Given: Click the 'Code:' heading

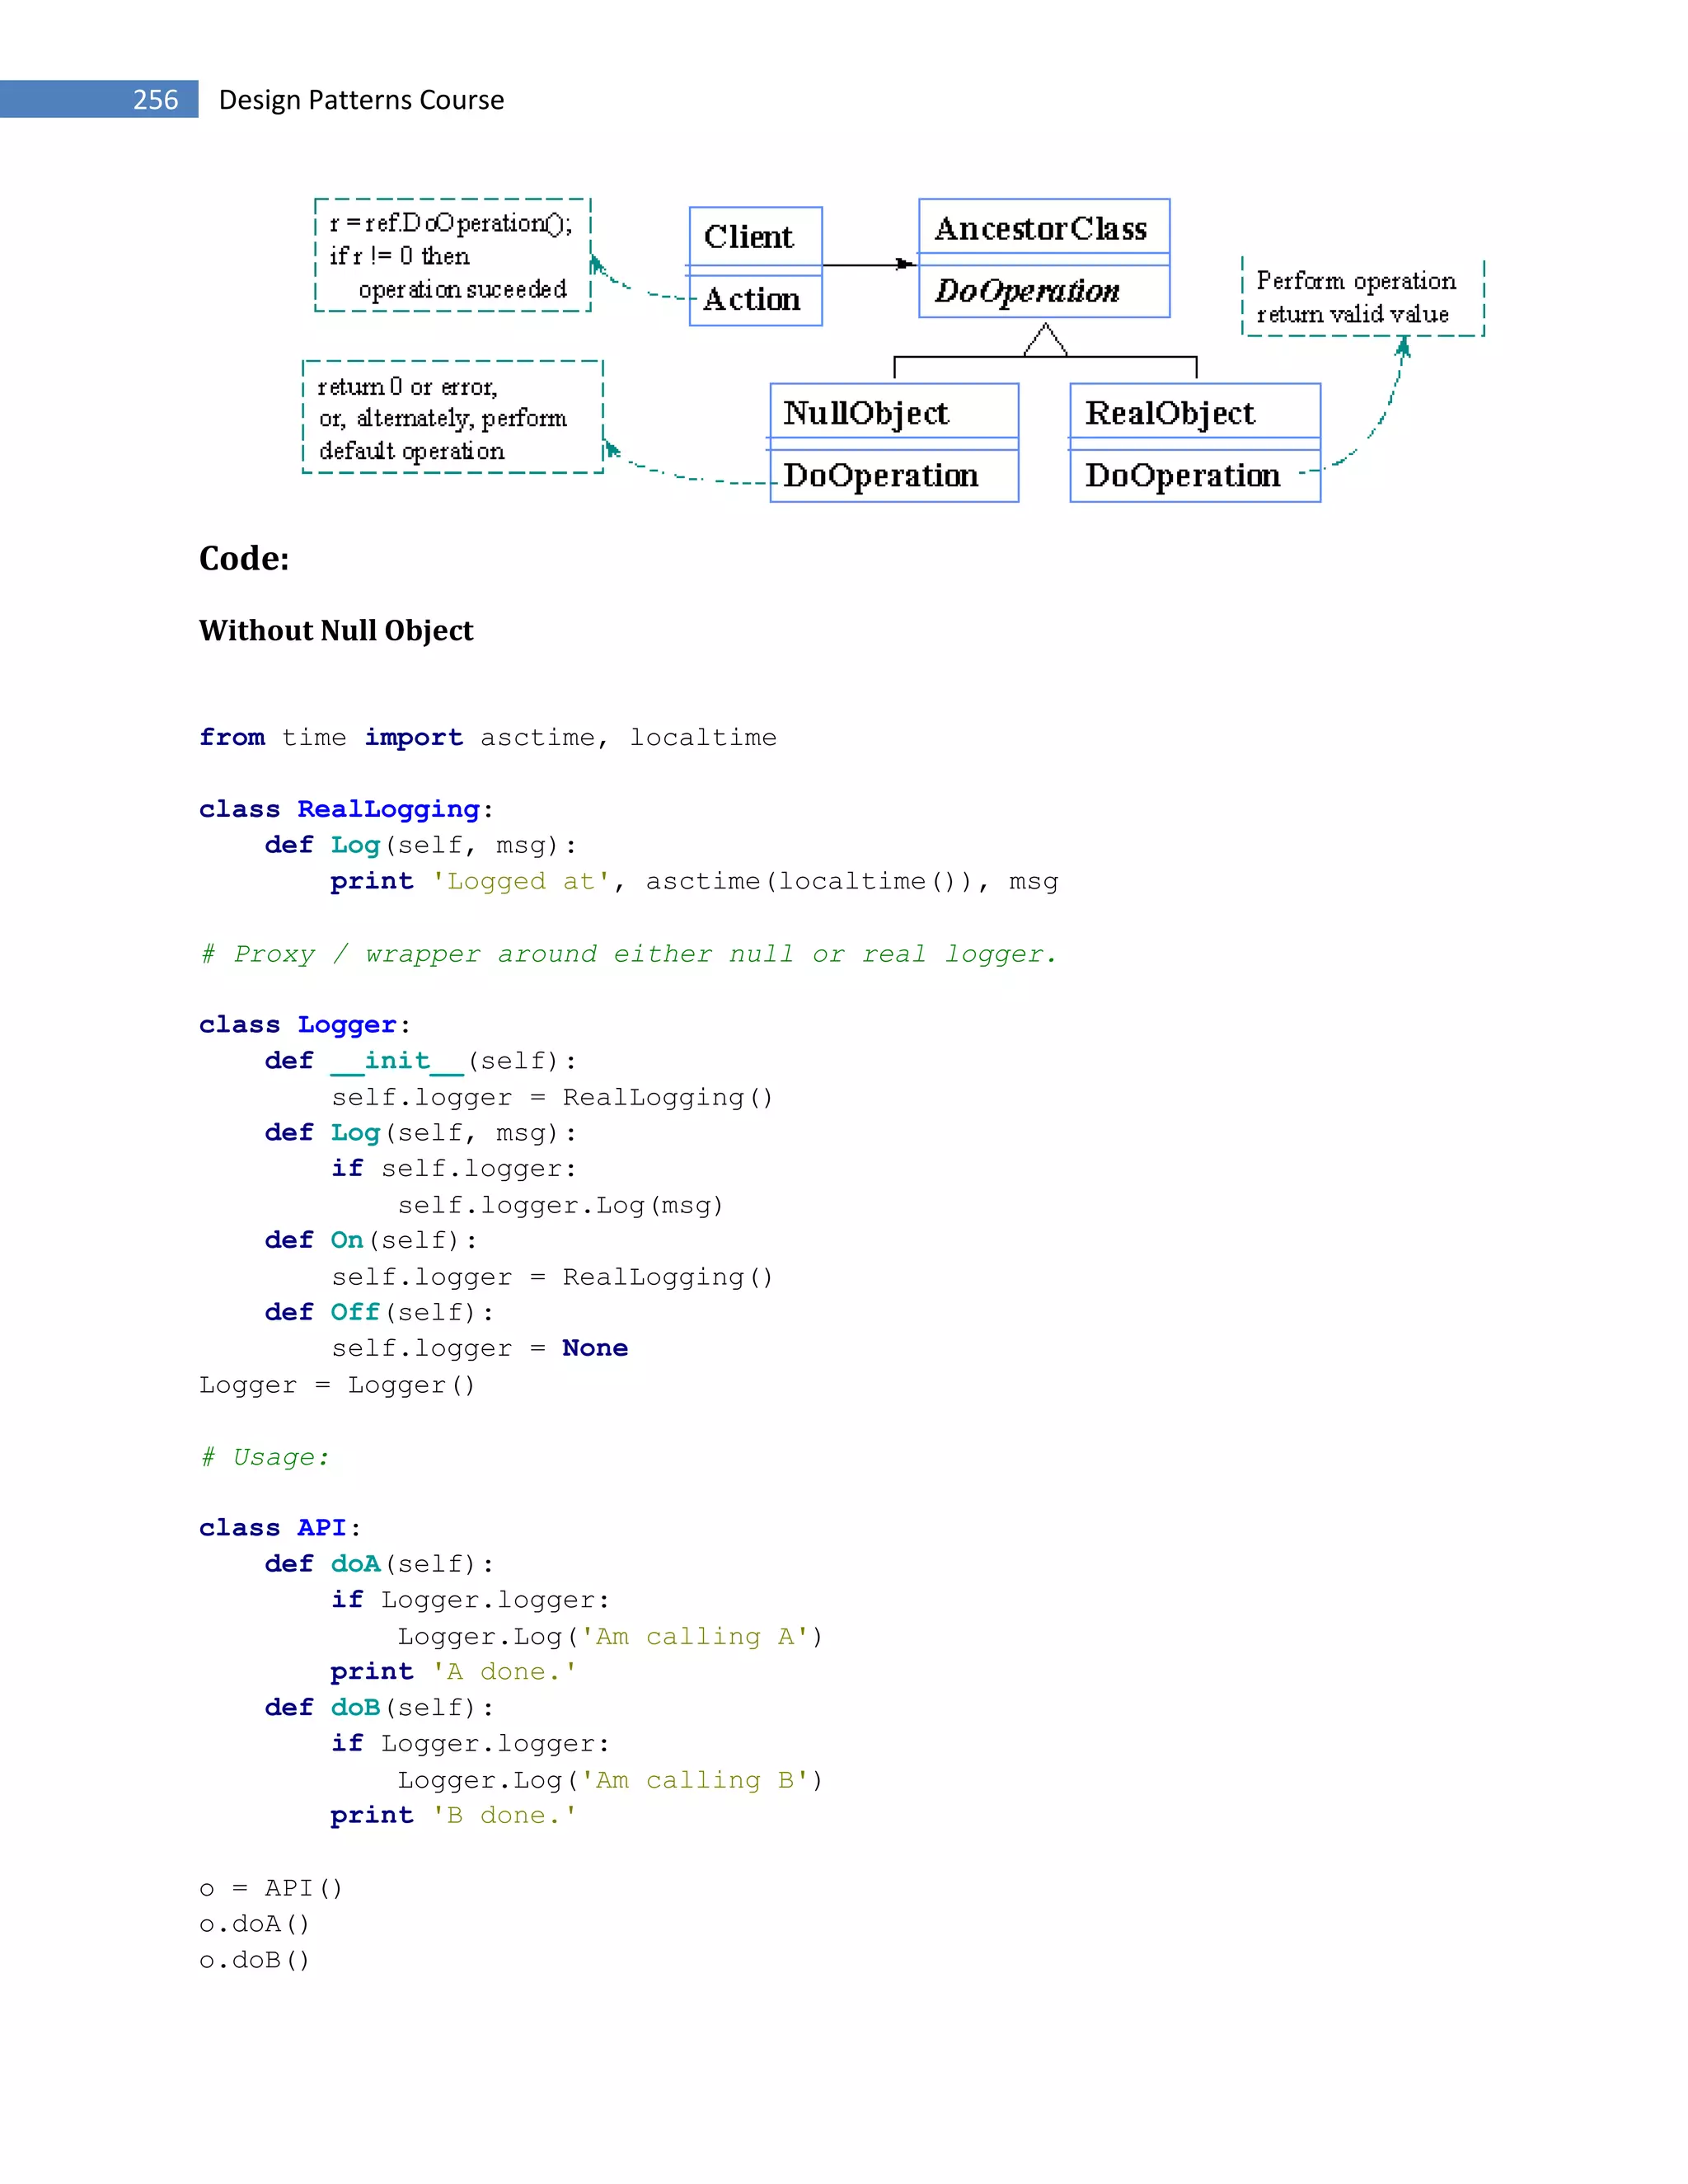Looking at the screenshot, I should 244,558.
